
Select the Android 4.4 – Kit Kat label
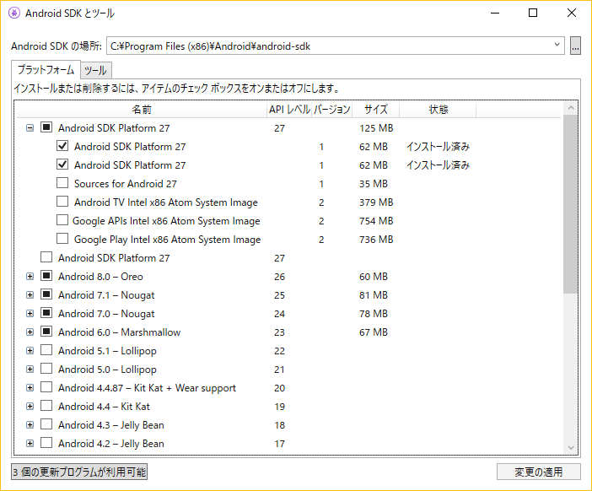pyautogui.click(x=104, y=407)
